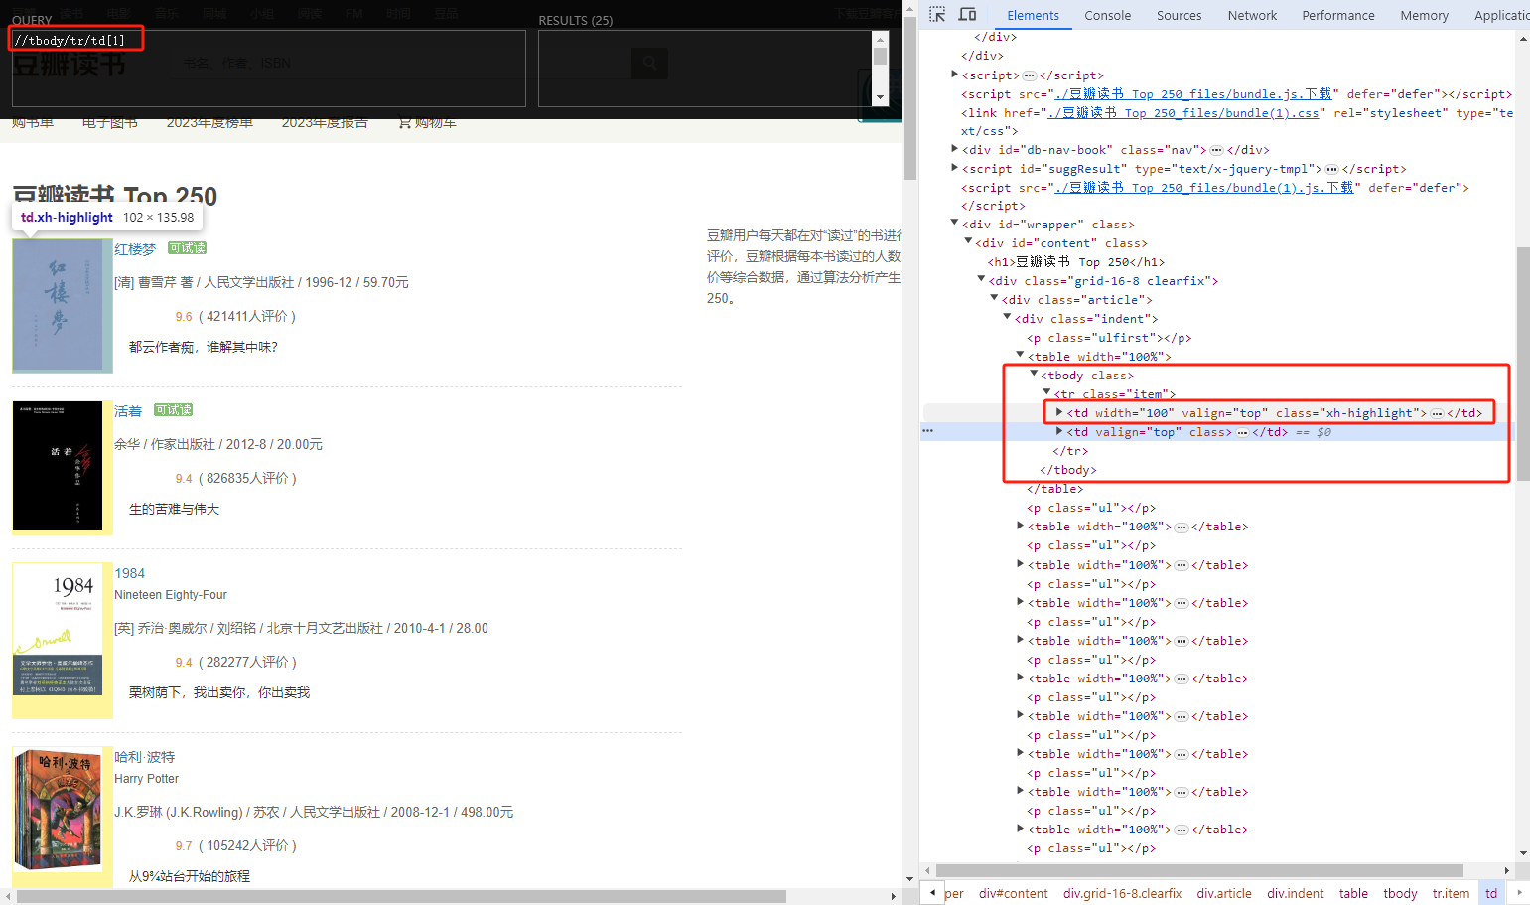Click the XPath query box scroll-up arrow
1530x905 pixels.
[880, 38]
